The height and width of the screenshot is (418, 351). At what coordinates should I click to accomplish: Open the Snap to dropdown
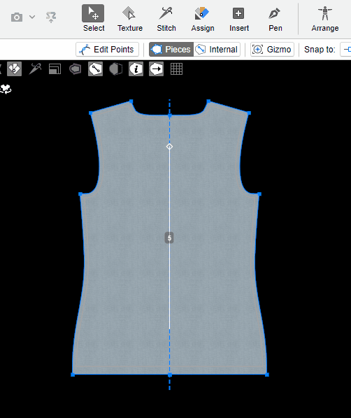pyautogui.click(x=345, y=50)
